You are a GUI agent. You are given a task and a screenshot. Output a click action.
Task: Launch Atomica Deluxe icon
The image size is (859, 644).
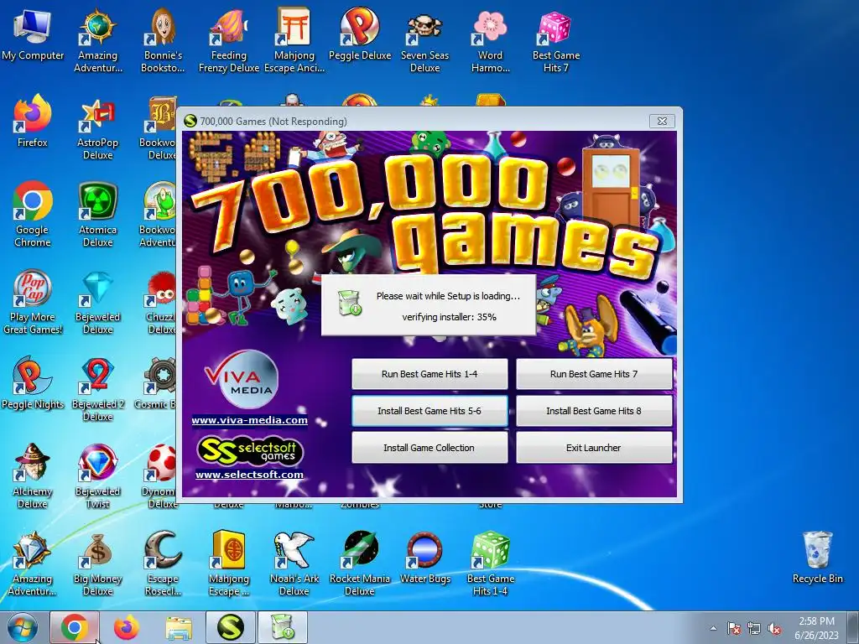click(97, 215)
